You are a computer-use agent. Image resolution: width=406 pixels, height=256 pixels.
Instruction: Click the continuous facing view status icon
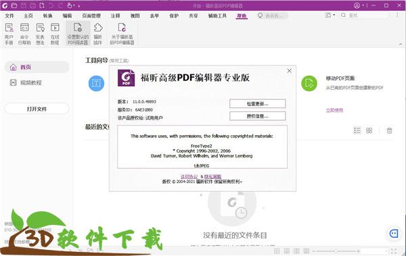click(x=307, y=251)
